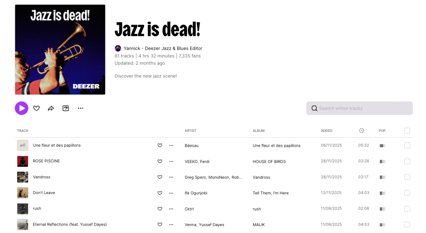This screenshot has height=233, width=426.
Task: Open the playlist three-dot more menu
Action: (80, 108)
